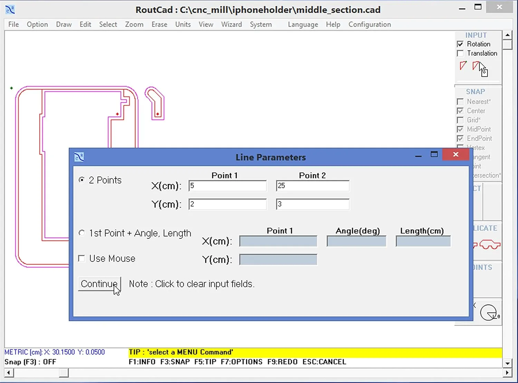Click the Point 2 X field containing 25
The height and width of the screenshot is (383, 518).
click(312, 186)
